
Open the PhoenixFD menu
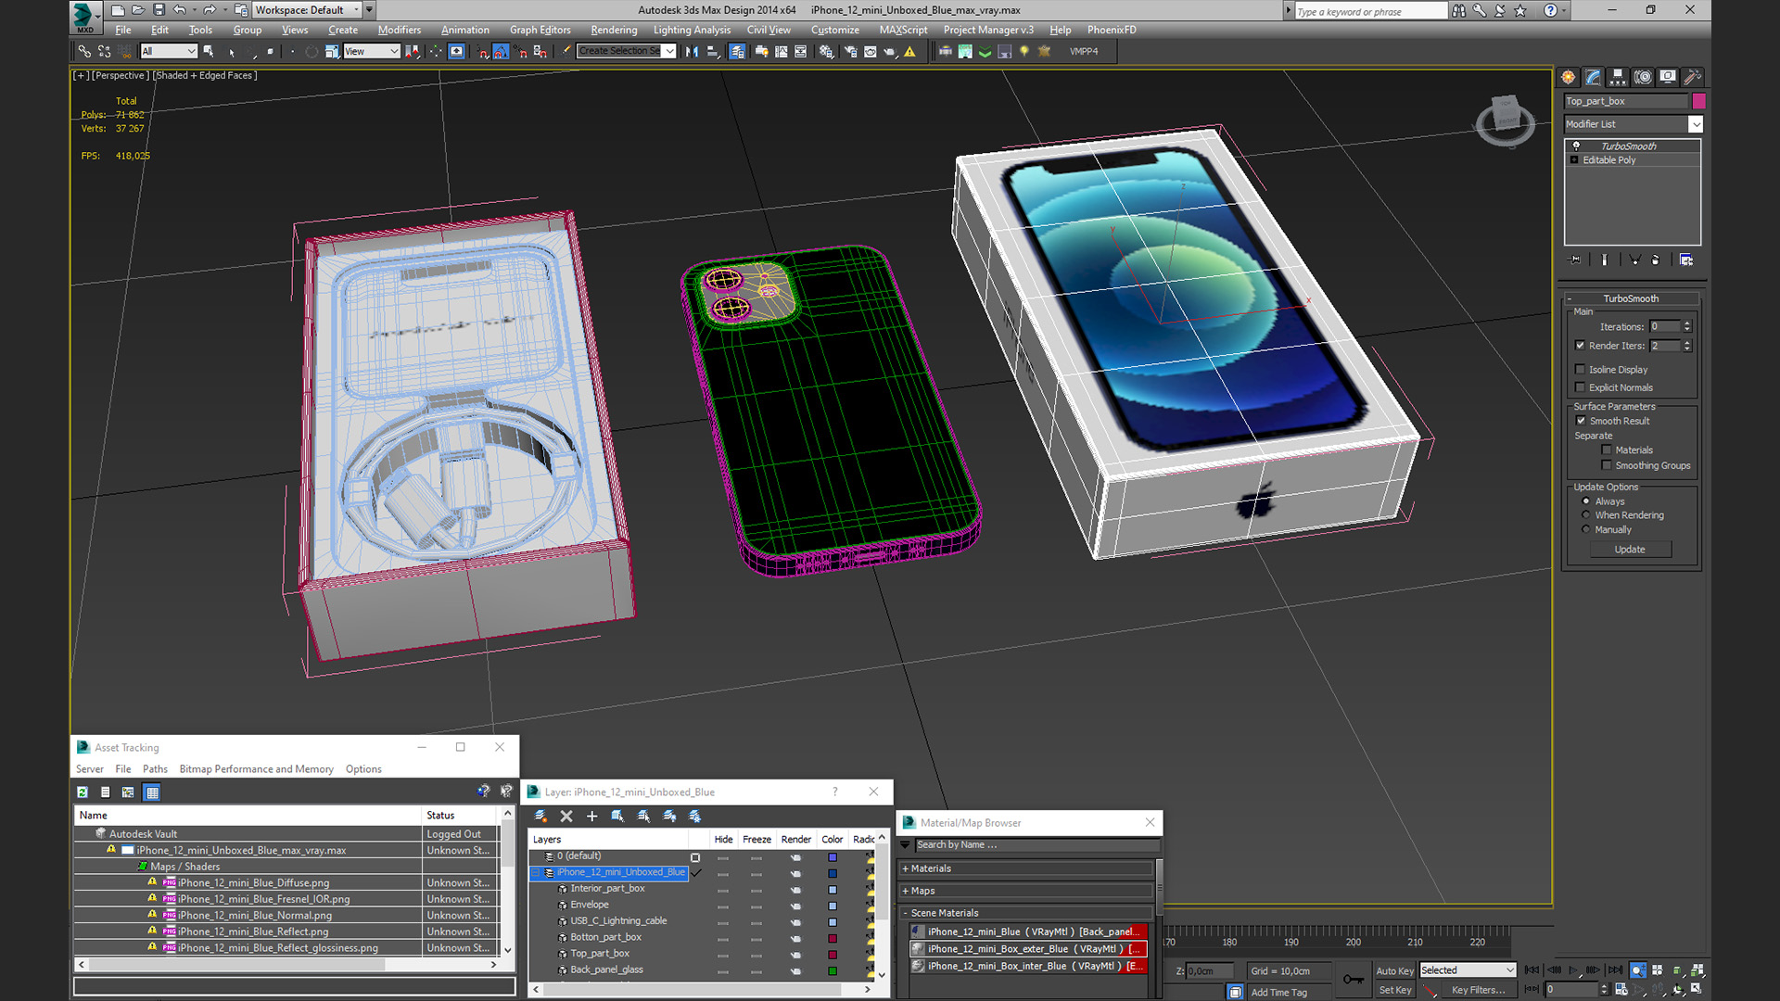coord(1112,30)
